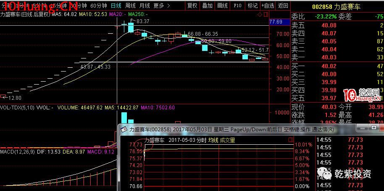384x191 pixels.
Task: Click the 复权 toolbar button
Action: coord(192,5)
